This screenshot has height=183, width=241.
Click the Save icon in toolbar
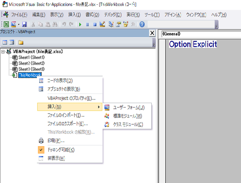coord(25,25)
